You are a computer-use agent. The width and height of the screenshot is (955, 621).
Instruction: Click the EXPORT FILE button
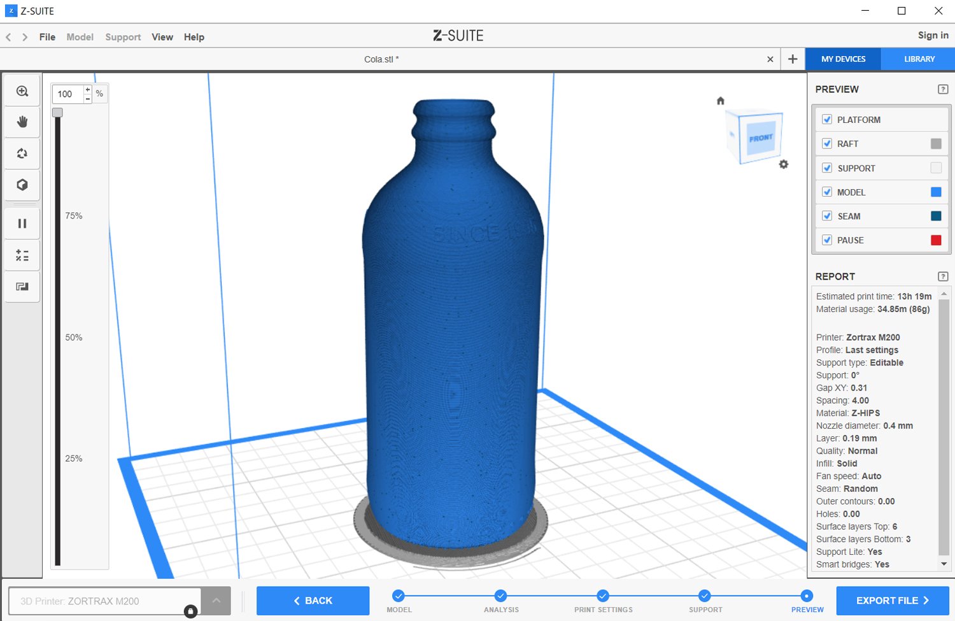click(x=893, y=601)
